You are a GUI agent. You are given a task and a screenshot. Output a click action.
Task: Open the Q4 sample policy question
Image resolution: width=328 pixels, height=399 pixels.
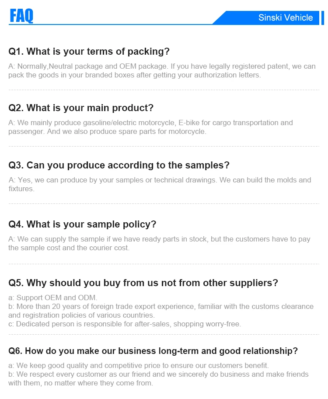coord(83,224)
